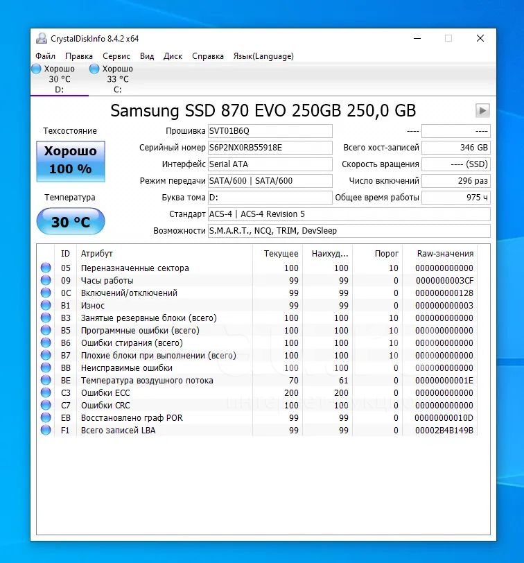The width and height of the screenshot is (524, 563).
Task: Click the transfer mode field SATA/600
Action: 270,180
